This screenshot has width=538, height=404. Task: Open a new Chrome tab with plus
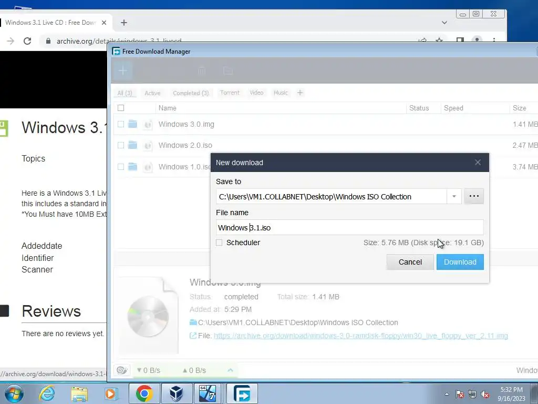pyautogui.click(x=124, y=23)
